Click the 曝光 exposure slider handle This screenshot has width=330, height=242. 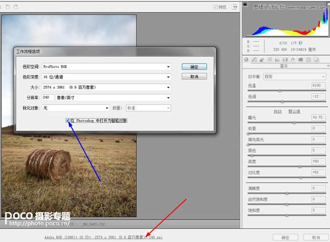click(294, 123)
